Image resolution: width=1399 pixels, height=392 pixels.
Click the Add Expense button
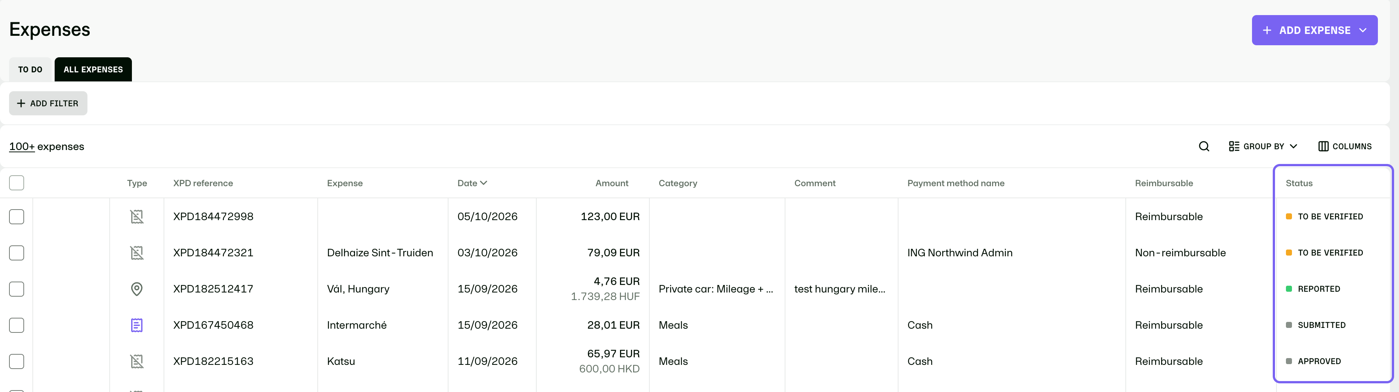(x=1314, y=31)
